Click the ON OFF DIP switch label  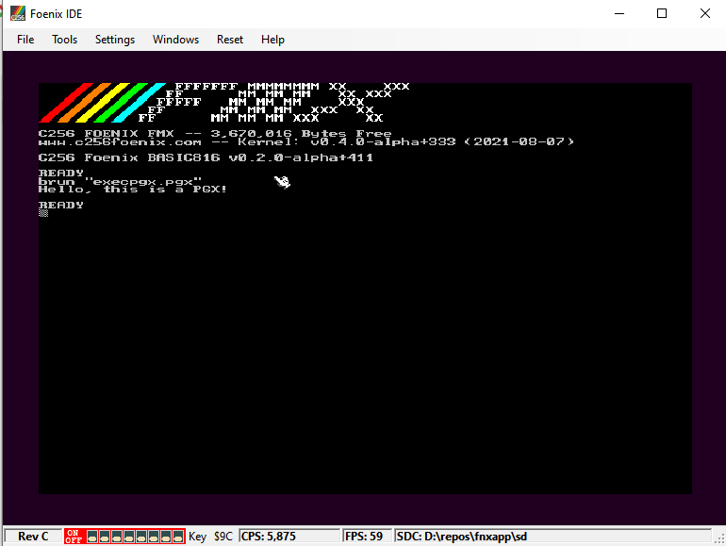[x=74, y=537]
